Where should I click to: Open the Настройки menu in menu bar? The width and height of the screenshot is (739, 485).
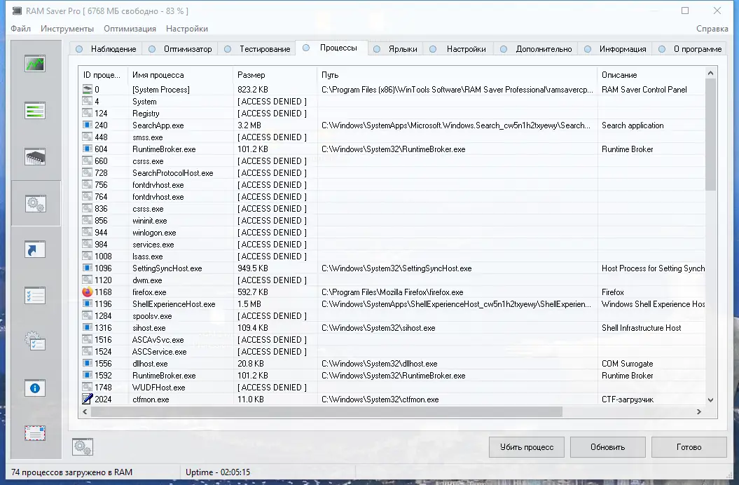[x=186, y=29]
